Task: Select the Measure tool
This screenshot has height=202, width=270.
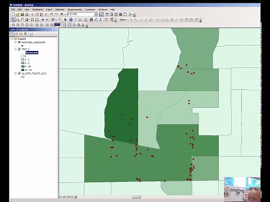Action: point(85,20)
